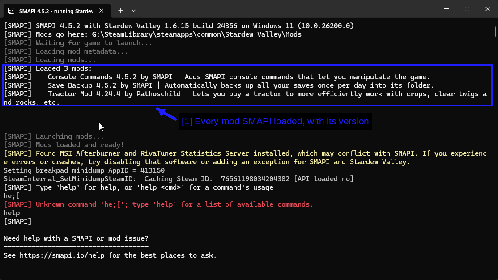Expand the new tab profile dropdown chevron
This screenshot has width=498, height=280.
[x=134, y=11]
